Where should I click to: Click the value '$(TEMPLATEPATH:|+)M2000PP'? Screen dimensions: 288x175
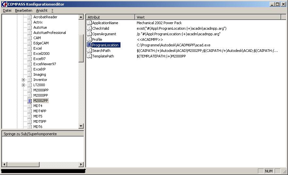161,56
